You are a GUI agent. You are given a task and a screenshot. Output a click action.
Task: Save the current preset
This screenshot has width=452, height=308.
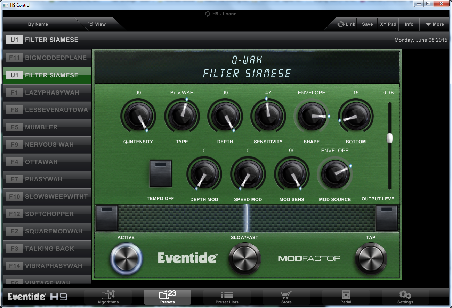pyautogui.click(x=368, y=24)
